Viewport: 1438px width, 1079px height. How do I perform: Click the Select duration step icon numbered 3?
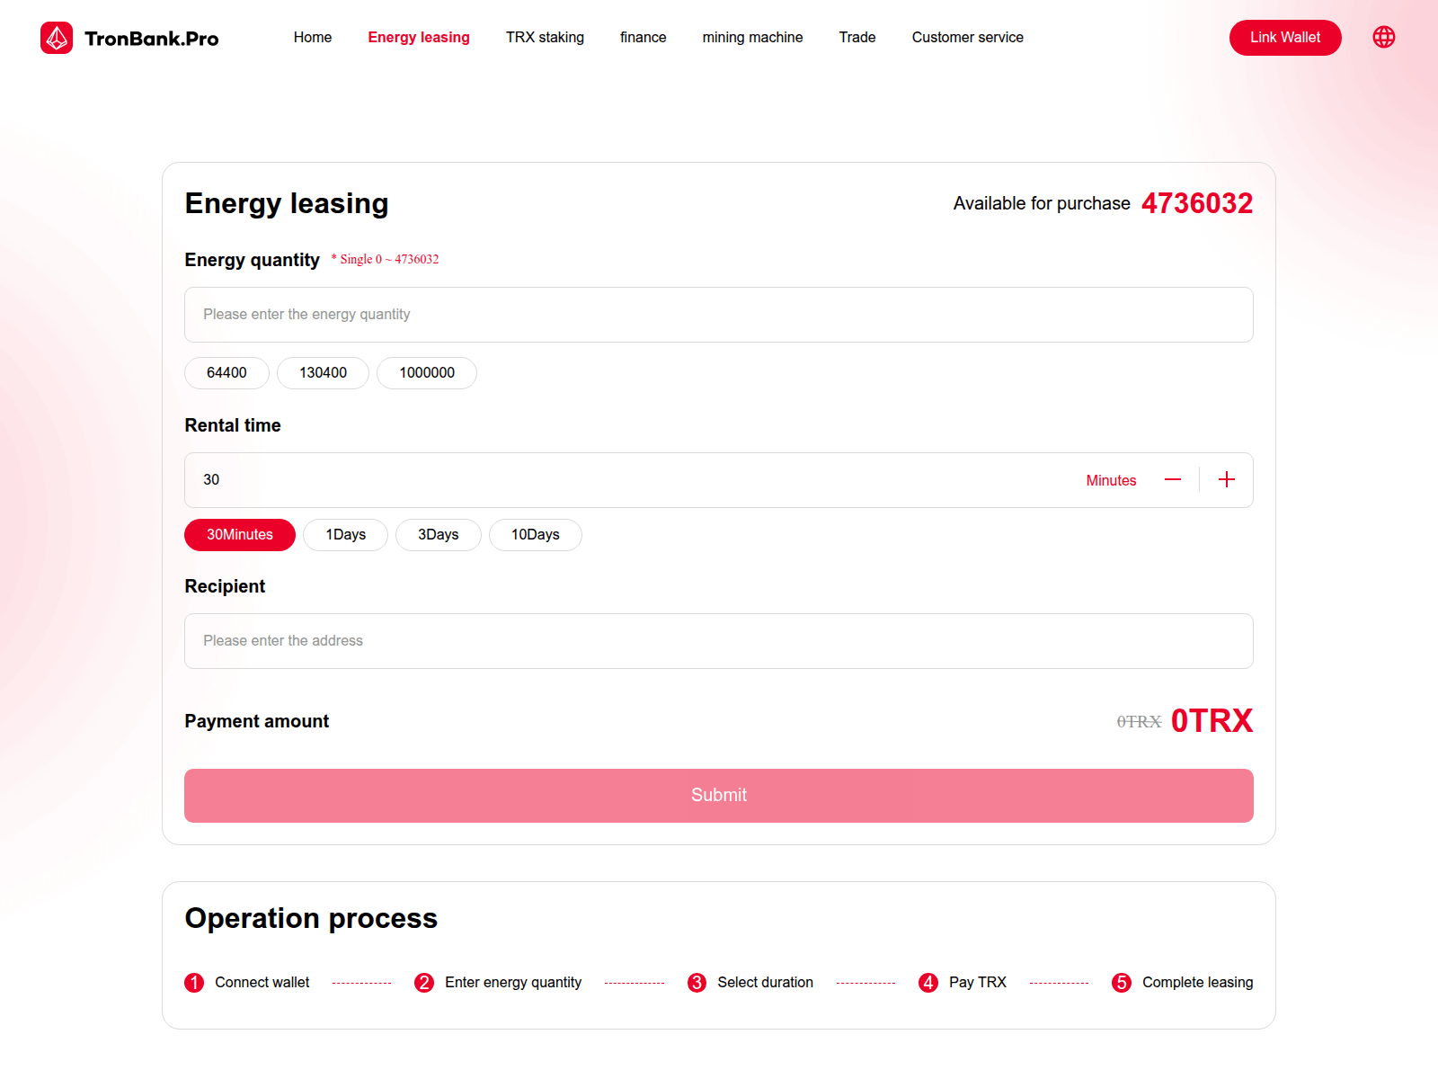click(697, 982)
